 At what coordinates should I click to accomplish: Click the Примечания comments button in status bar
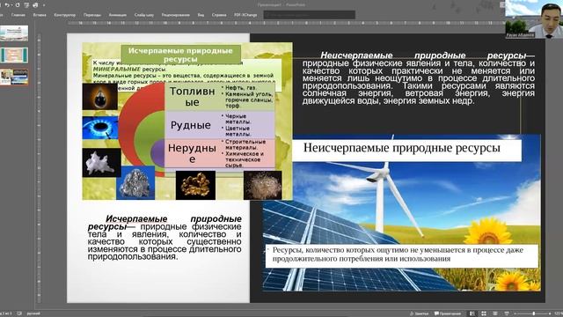click(448, 313)
